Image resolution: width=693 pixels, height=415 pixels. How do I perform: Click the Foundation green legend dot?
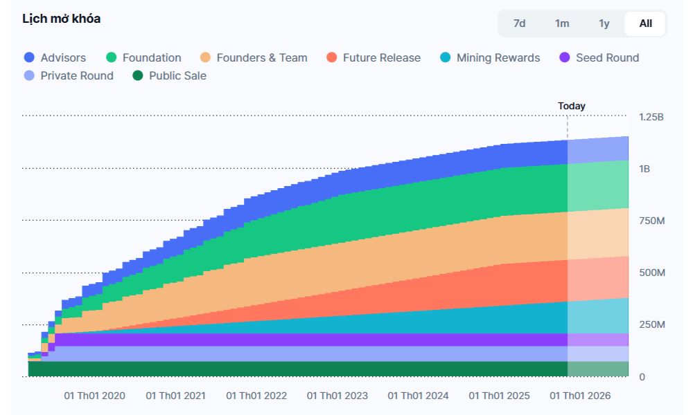tap(111, 58)
